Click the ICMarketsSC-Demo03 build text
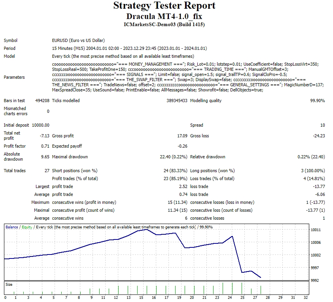Image resolution: width=333 pixels, height=302 pixels. click(164, 25)
